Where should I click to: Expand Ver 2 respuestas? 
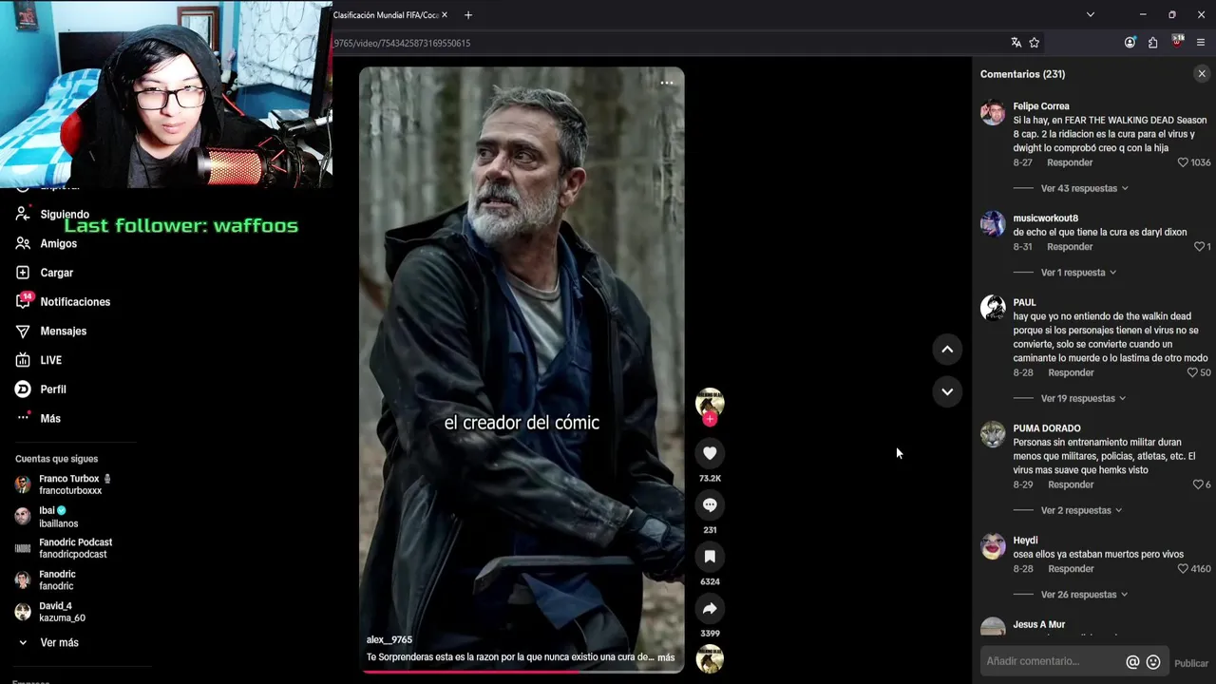click(1081, 510)
